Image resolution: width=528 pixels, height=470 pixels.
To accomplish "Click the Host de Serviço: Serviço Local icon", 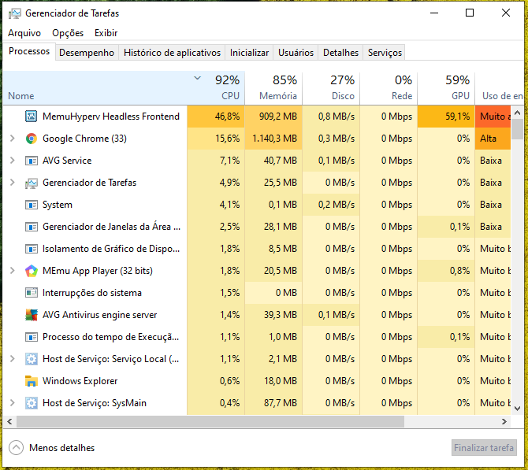I will (x=32, y=359).
